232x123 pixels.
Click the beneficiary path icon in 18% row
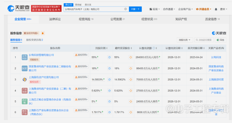point(131,68)
